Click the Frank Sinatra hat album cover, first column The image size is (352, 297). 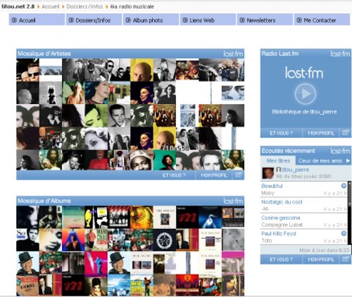click(x=28, y=263)
